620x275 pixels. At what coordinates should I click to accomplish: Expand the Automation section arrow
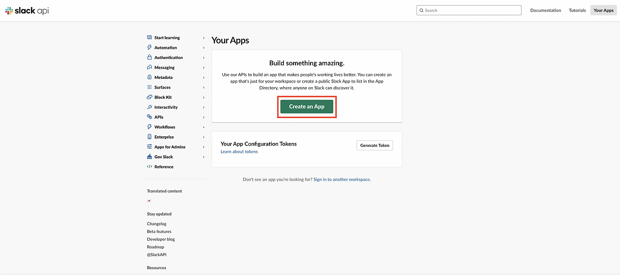(204, 48)
